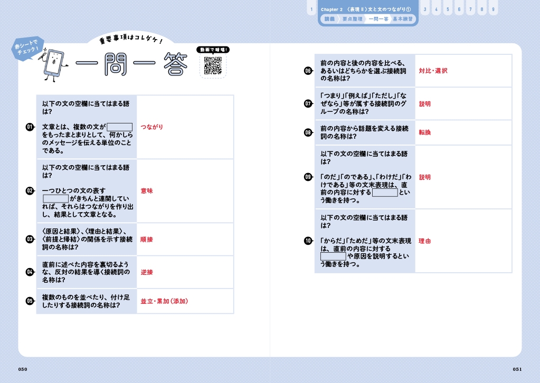
Task: Click the 赤シートでチェック badge
Action: point(27,50)
